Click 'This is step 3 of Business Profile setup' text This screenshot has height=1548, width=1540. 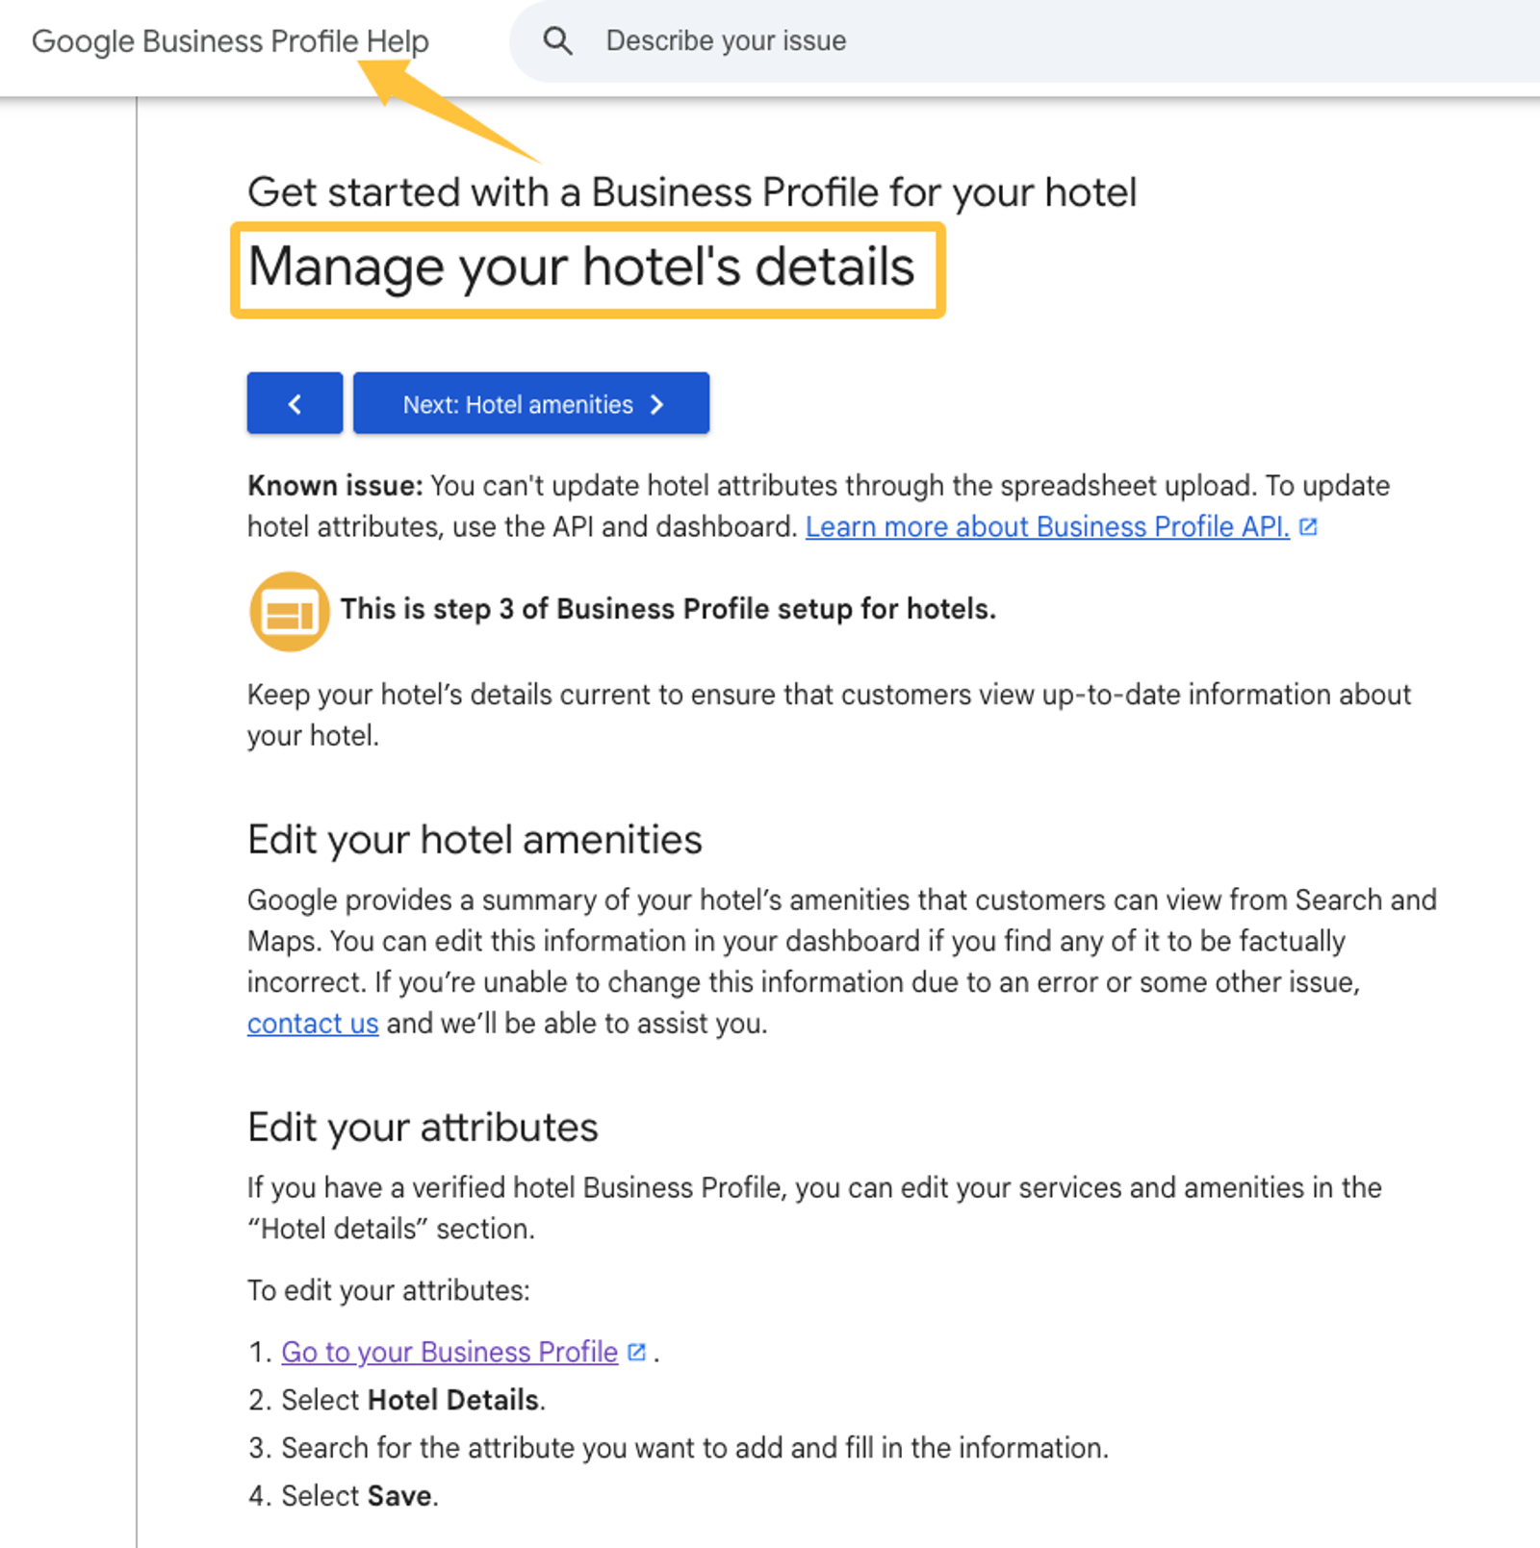[x=668, y=609]
